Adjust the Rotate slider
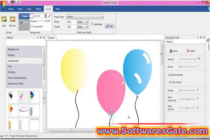 187,90
